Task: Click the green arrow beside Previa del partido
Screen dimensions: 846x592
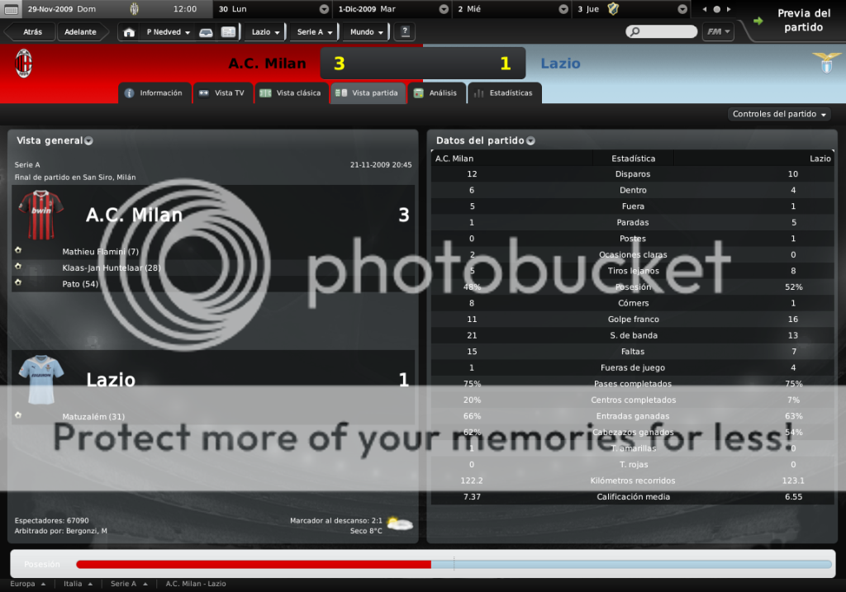Action: pyautogui.click(x=758, y=21)
